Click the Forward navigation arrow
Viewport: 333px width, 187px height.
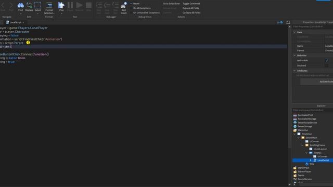click(x=11, y=5)
